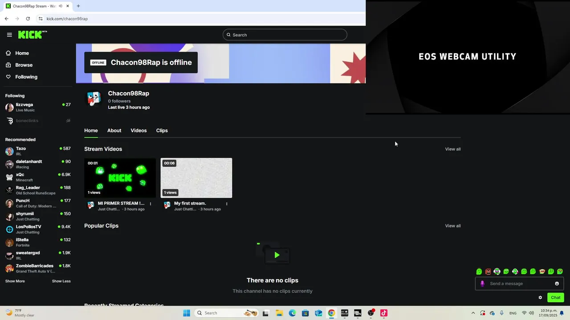Switch to the Clips tab
Image resolution: width=570 pixels, height=320 pixels.
tap(162, 131)
